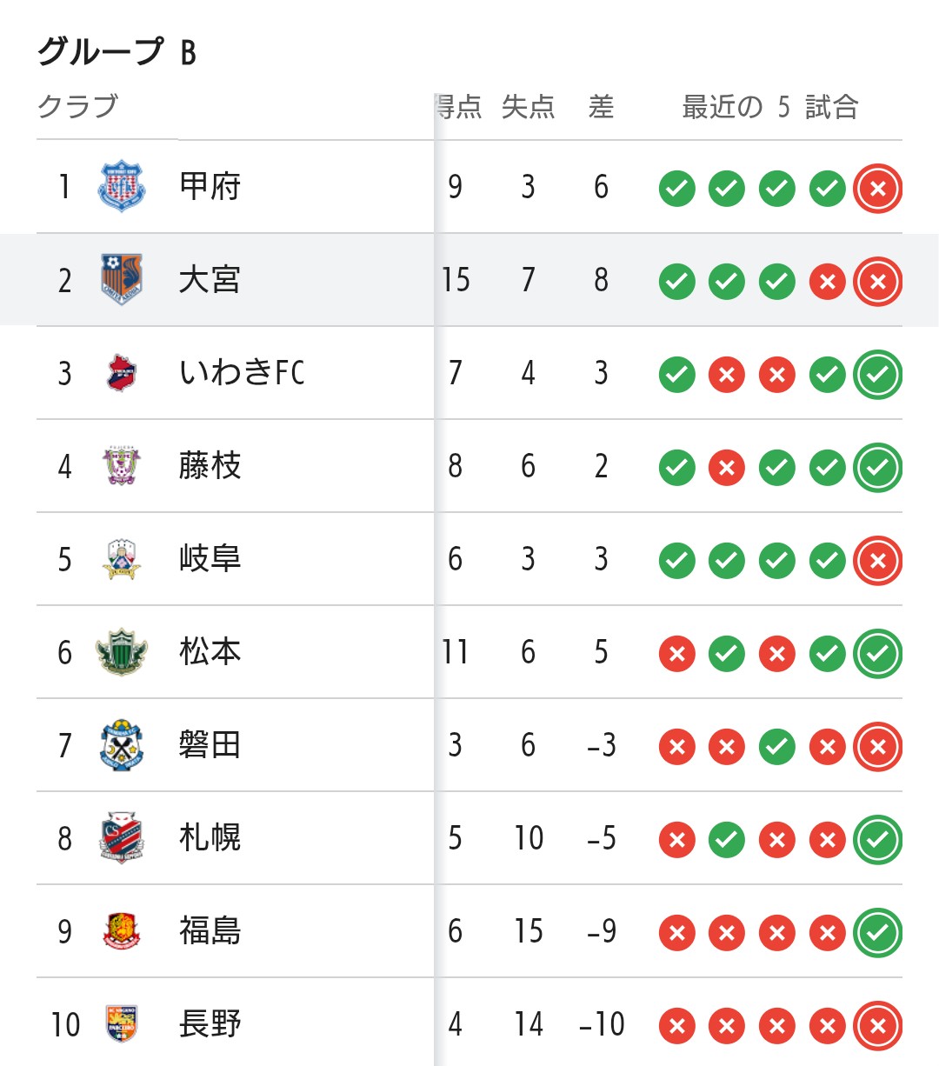
Task: Click the いわきFC club crest icon
Action: pyautogui.click(x=121, y=373)
